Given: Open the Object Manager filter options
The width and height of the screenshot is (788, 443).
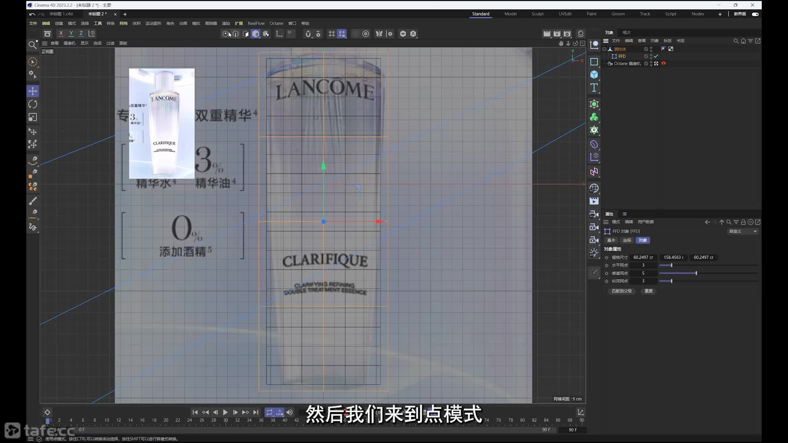Looking at the screenshot, I should pos(750,41).
